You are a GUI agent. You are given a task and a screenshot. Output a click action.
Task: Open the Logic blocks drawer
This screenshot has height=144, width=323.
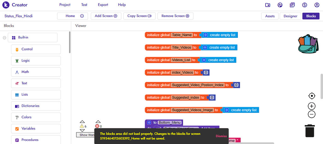click(x=36, y=61)
